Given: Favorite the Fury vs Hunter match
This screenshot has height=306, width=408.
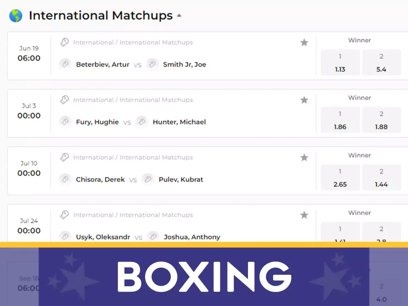Looking at the screenshot, I should [304, 100].
